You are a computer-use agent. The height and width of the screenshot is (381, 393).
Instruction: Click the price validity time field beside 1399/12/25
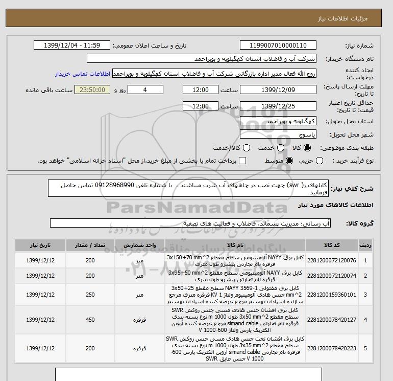[201, 106]
